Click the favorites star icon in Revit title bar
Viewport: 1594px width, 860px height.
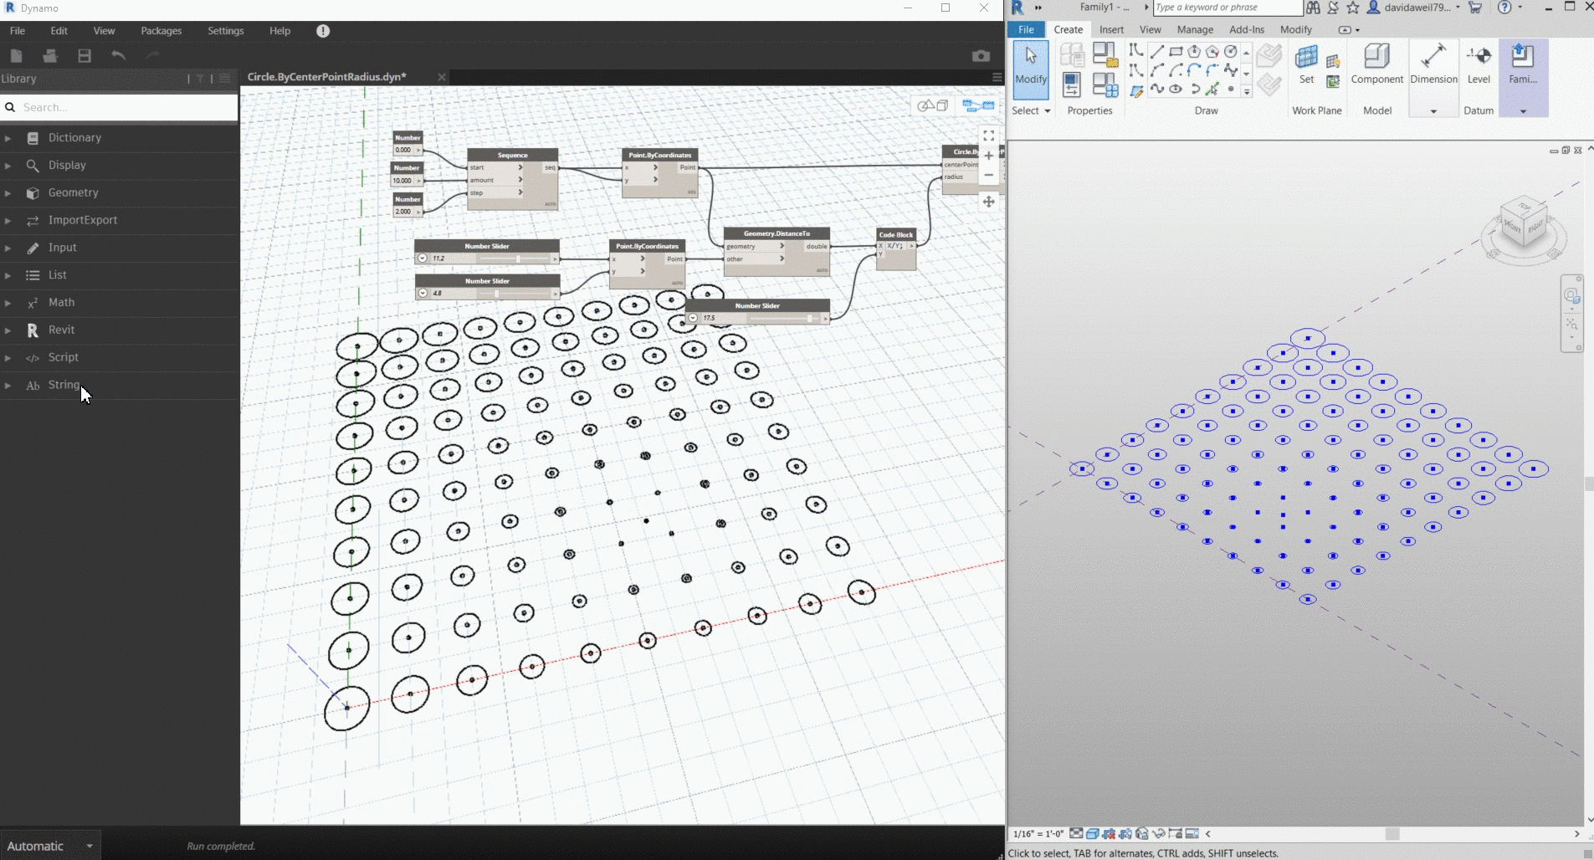click(x=1353, y=8)
